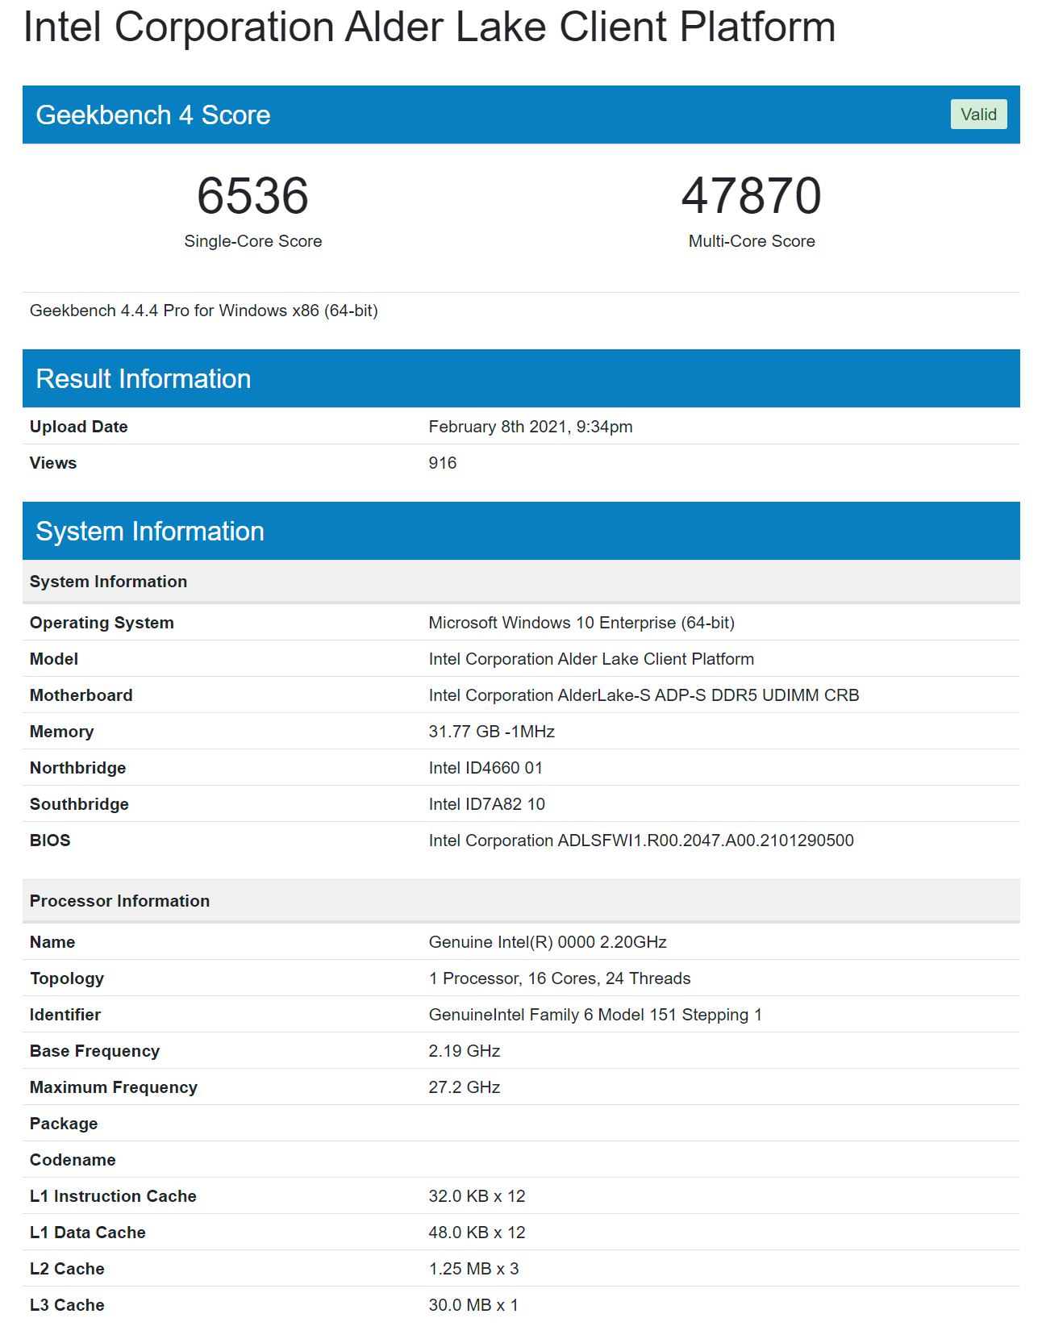Click the BIOS label
Image resolution: width=1046 pixels, height=1339 pixels.
pyautogui.click(x=50, y=841)
